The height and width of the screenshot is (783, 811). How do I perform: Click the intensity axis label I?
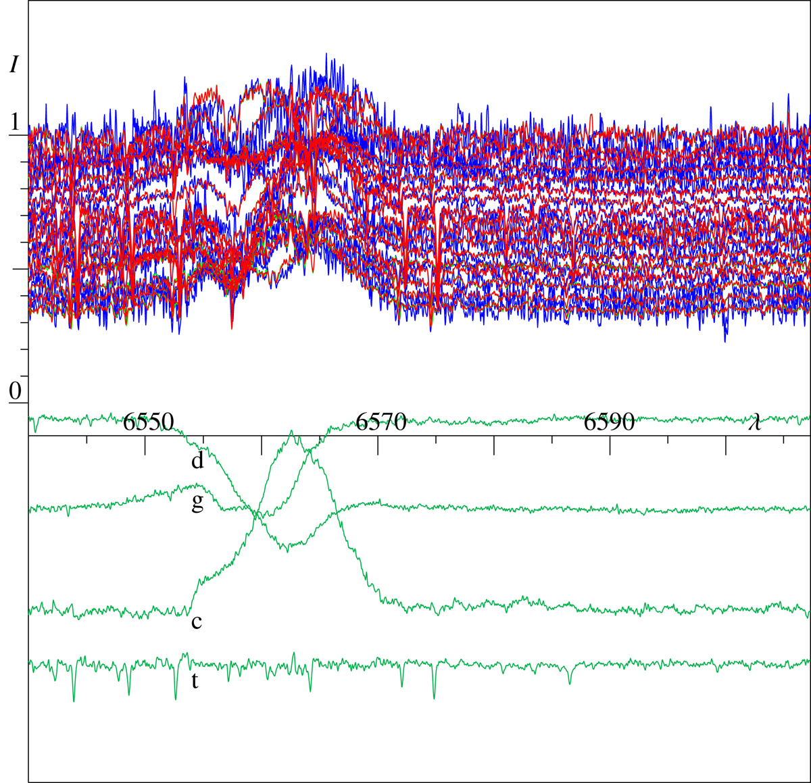(14, 65)
